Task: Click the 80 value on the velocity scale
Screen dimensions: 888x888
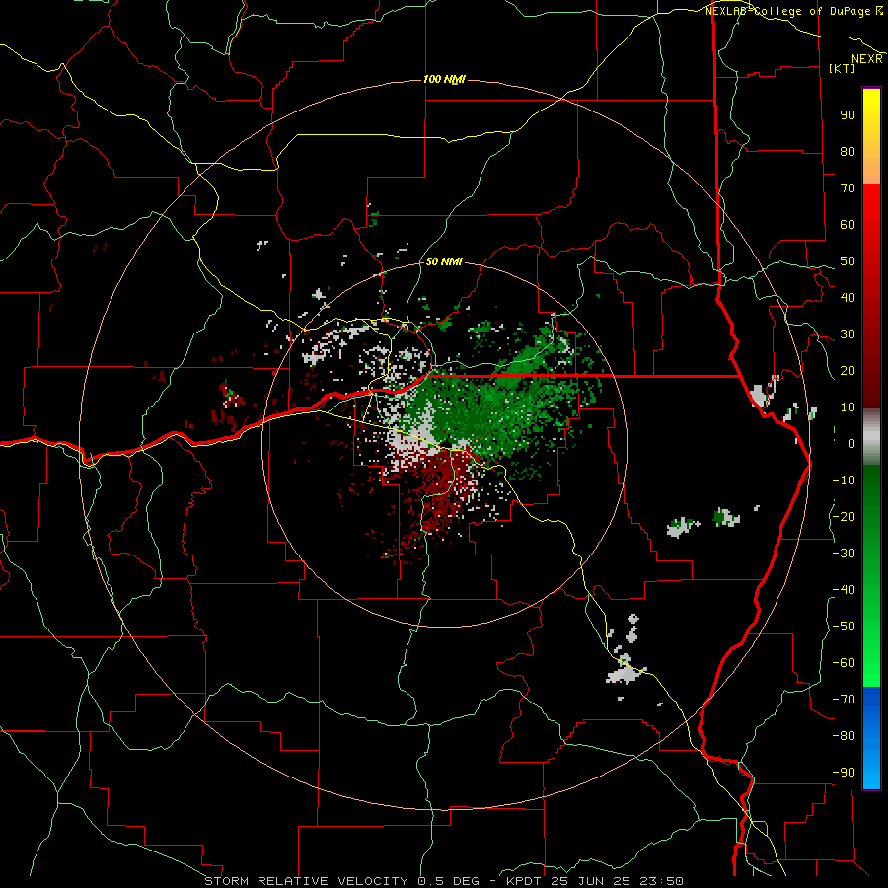Action: (x=848, y=151)
